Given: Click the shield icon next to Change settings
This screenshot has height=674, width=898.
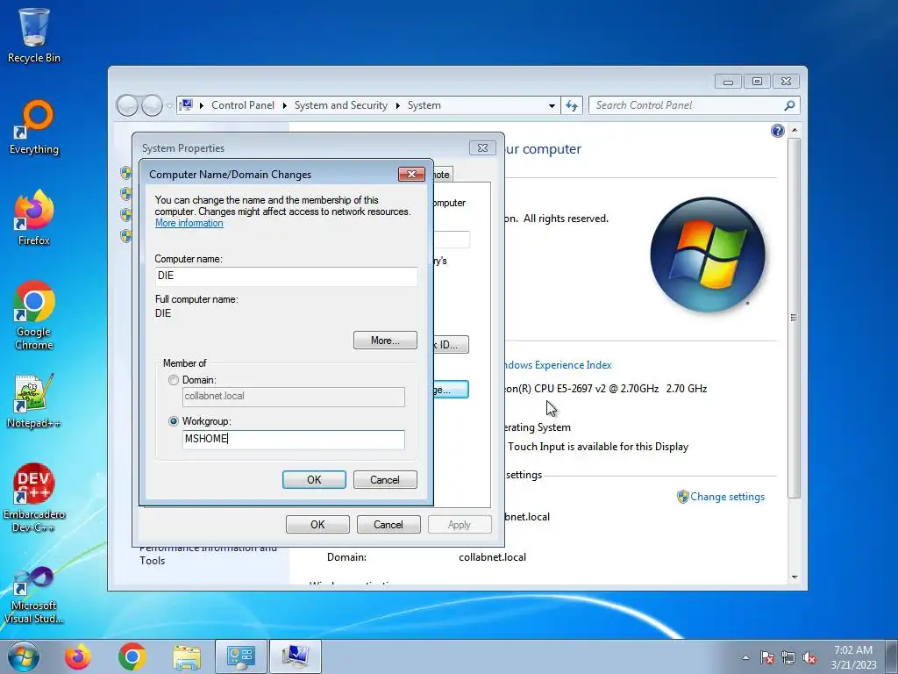Looking at the screenshot, I should tap(682, 497).
